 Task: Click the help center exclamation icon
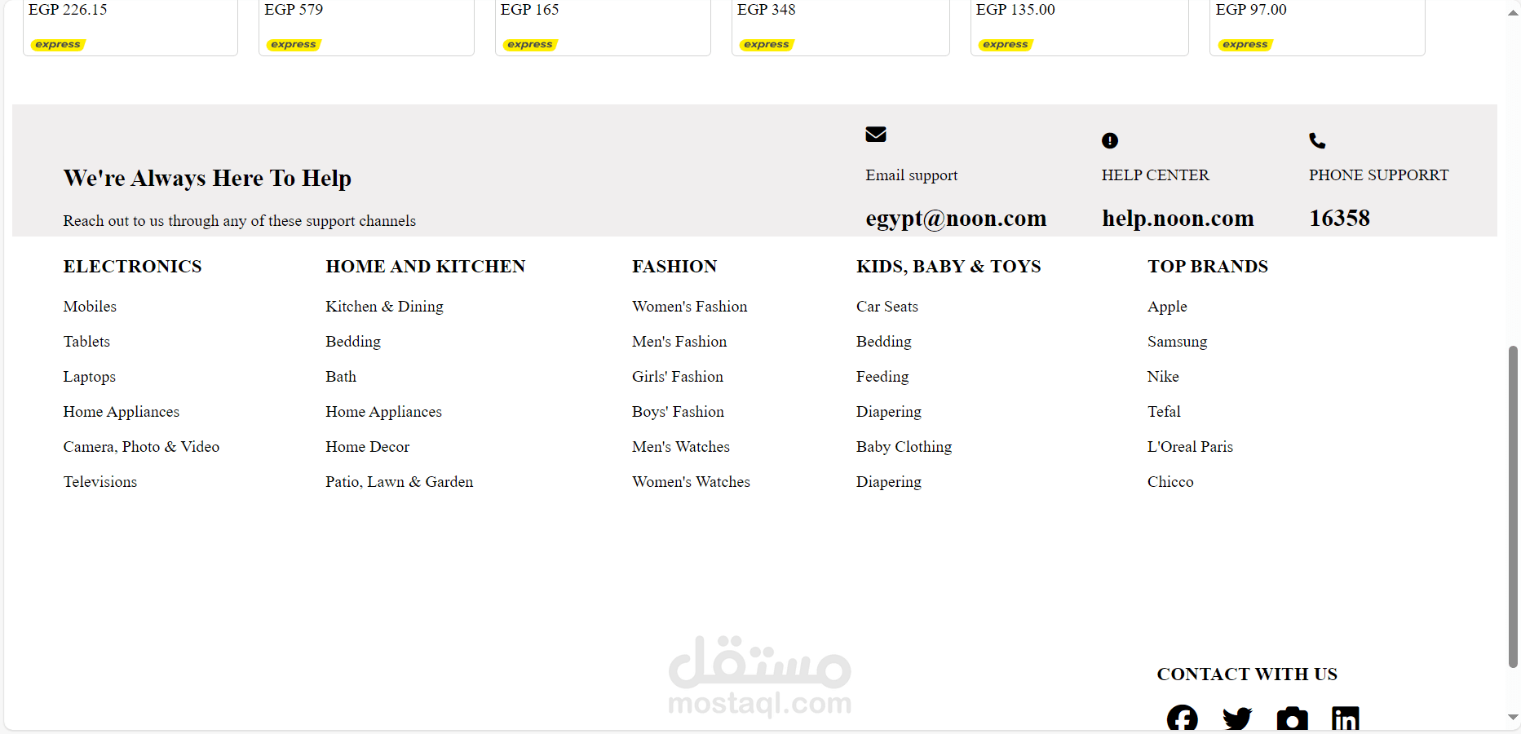1110,140
